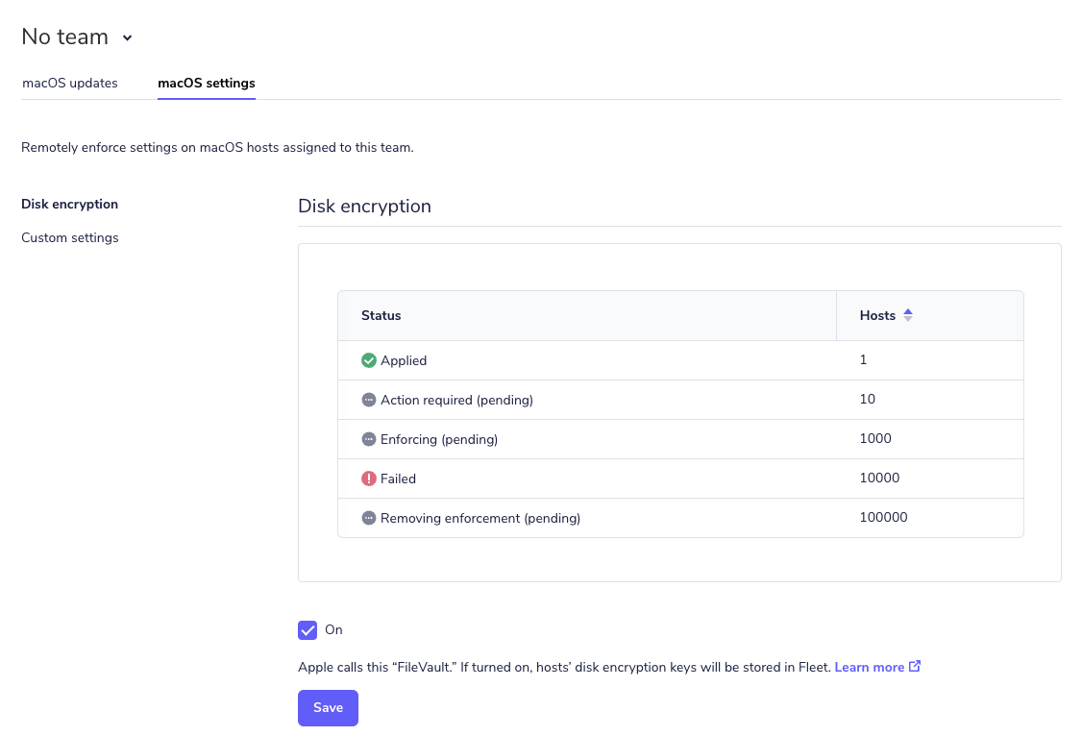This screenshot has width=1082, height=736.
Task: Open Custom settings in the side navigation
Action: click(70, 237)
